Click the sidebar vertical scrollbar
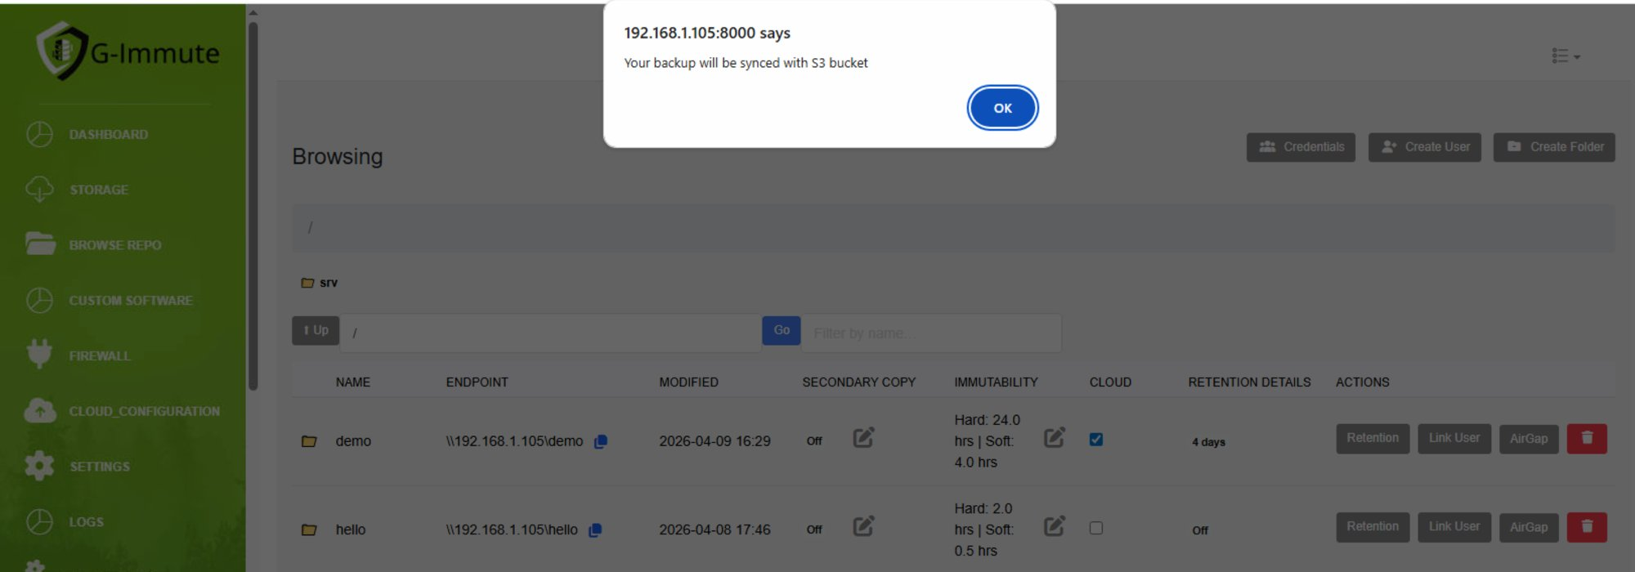1635x572 pixels. click(253, 204)
